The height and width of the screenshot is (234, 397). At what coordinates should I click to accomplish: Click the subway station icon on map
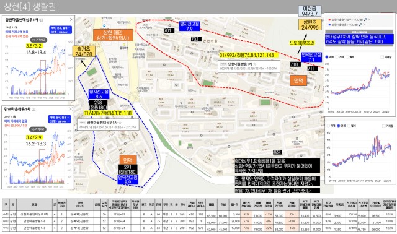[104, 25]
